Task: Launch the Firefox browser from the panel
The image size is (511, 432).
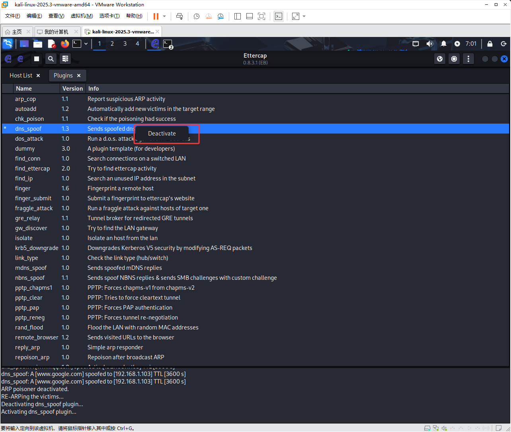Action: pyautogui.click(x=65, y=44)
